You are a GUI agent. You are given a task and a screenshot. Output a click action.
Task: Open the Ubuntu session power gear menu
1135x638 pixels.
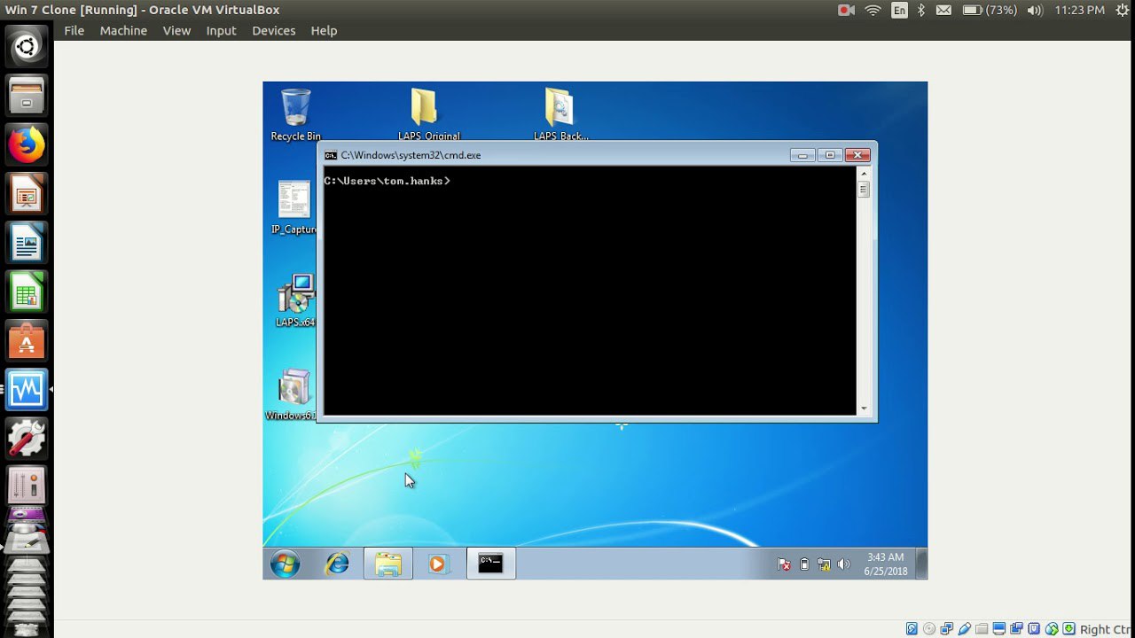[1123, 10]
